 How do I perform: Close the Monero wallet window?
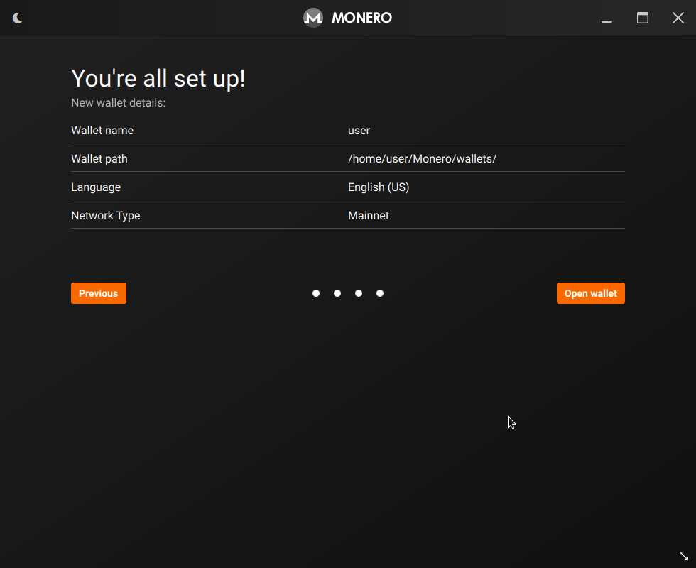coord(678,18)
